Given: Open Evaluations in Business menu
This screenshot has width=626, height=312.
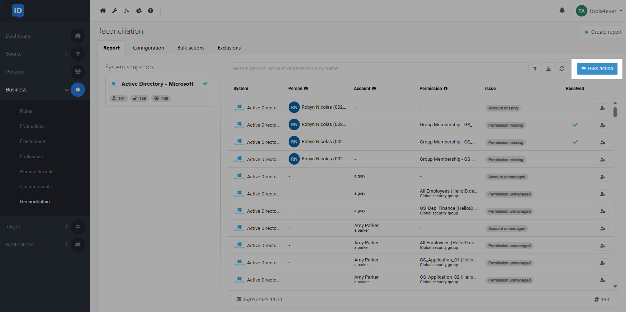Looking at the screenshot, I should [32, 127].
